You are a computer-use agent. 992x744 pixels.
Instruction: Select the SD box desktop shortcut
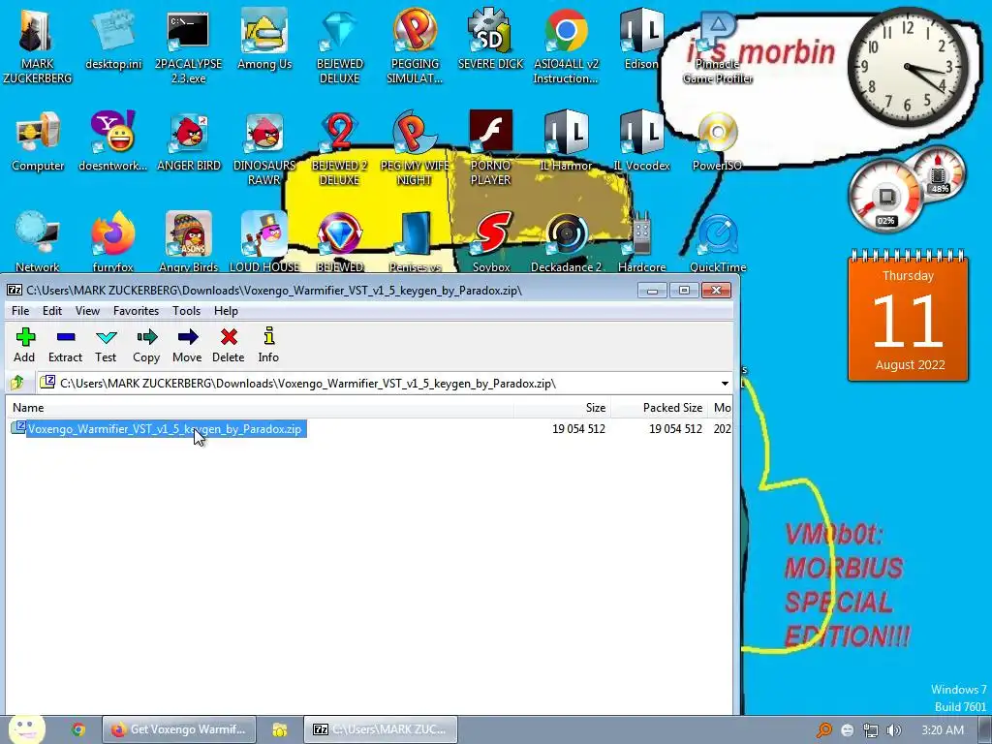pos(490,39)
